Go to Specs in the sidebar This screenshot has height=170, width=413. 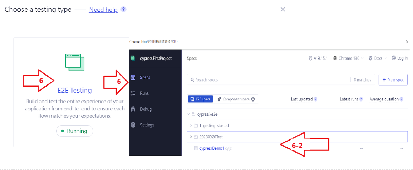[145, 78]
